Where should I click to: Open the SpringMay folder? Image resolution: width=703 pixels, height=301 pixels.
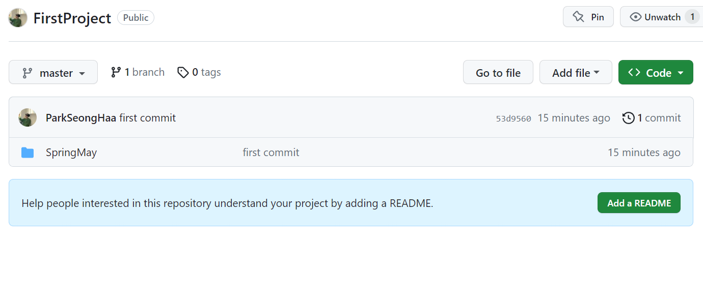(x=71, y=153)
